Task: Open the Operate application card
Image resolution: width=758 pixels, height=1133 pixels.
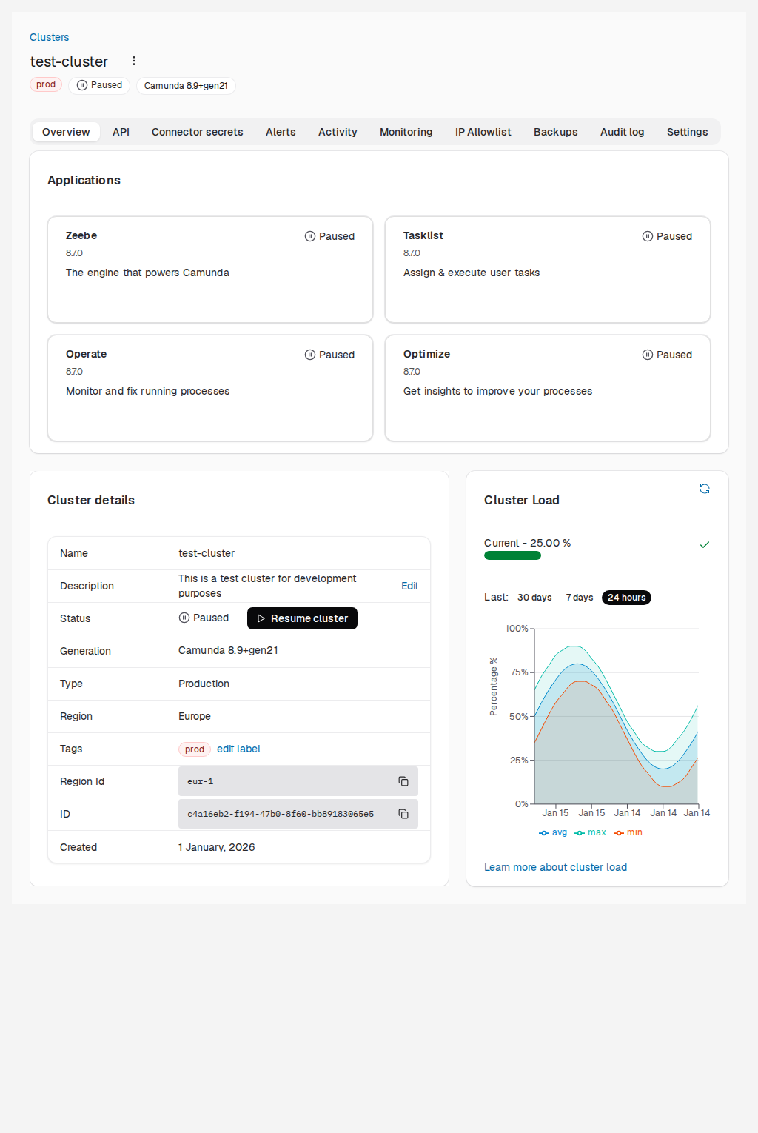Action: 210,388
